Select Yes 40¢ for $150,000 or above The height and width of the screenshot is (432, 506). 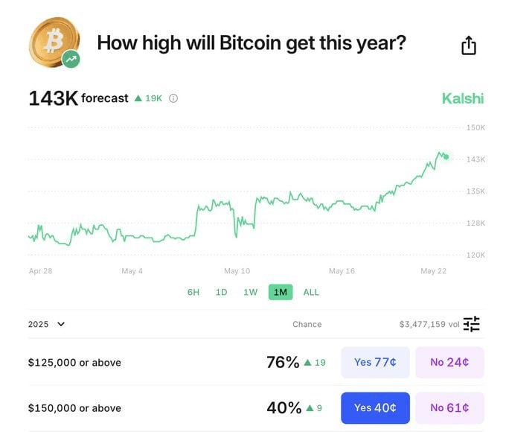(x=375, y=407)
